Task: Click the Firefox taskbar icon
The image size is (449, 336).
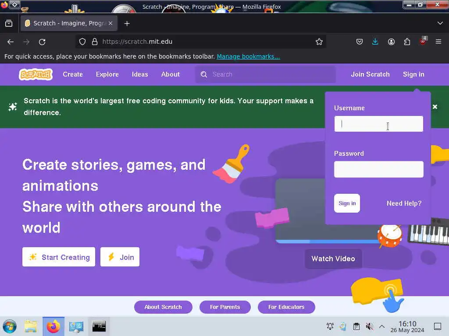Action: tap(53, 326)
